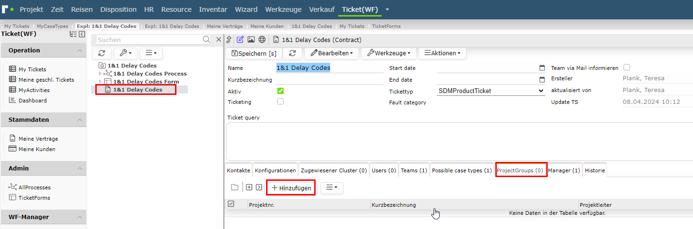Open the Werkzeuge dropdown

[x=388, y=53]
